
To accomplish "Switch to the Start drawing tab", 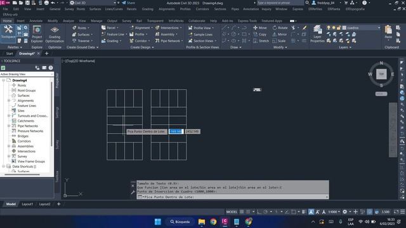I will 10,53.
